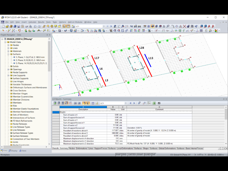Image resolution: width=228 pixels, height=171 pixels.
Task: Collapse the Model Data folder
Action: [5, 42]
